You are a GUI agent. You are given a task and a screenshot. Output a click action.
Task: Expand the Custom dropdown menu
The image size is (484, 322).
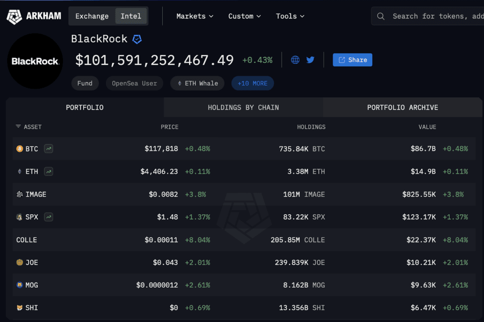244,16
